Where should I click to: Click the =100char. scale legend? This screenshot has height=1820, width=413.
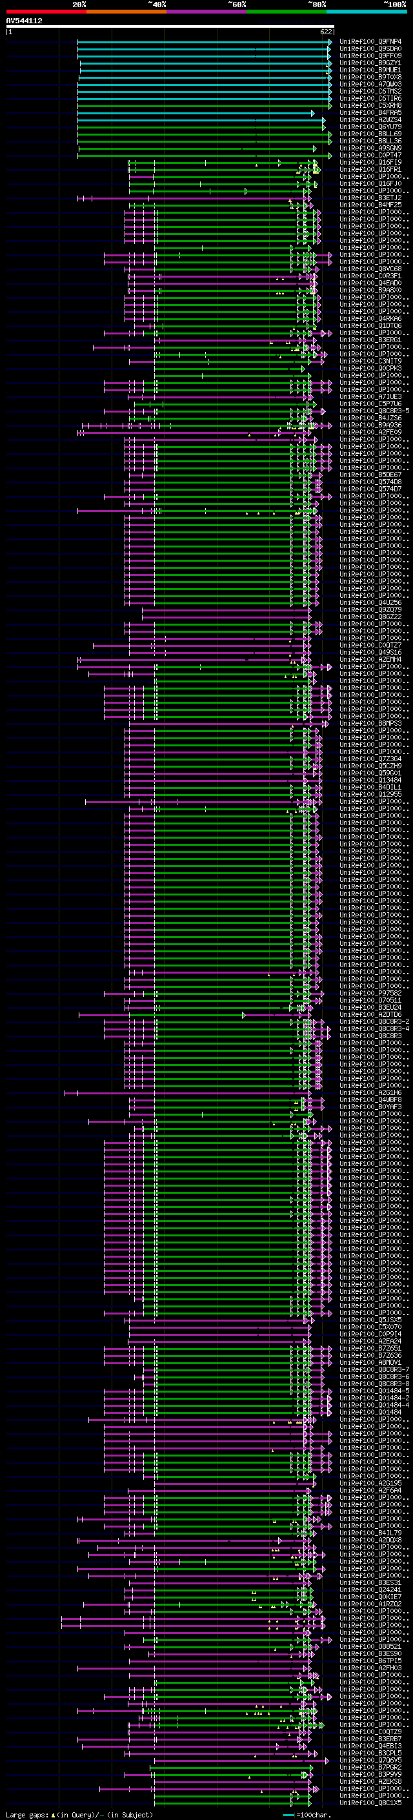pos(306,1814)
